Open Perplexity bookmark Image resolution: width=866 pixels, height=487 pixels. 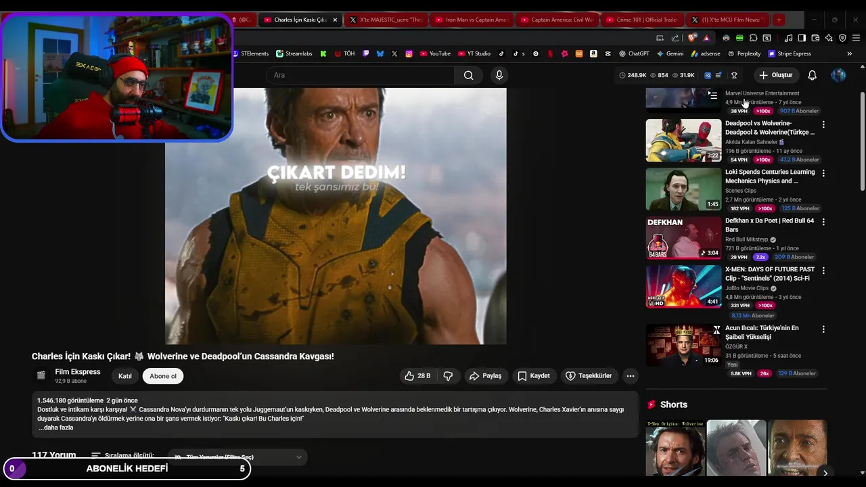(x=744, y=53)
